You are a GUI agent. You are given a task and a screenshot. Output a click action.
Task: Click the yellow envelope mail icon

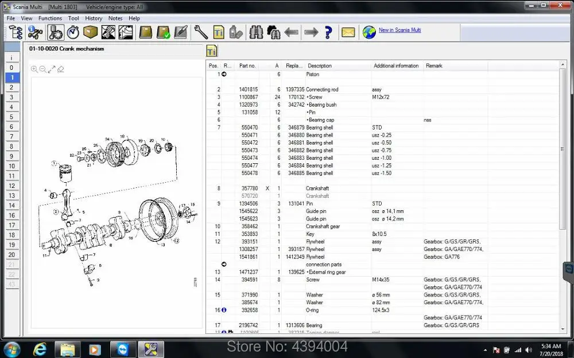(x=348, y=32)
